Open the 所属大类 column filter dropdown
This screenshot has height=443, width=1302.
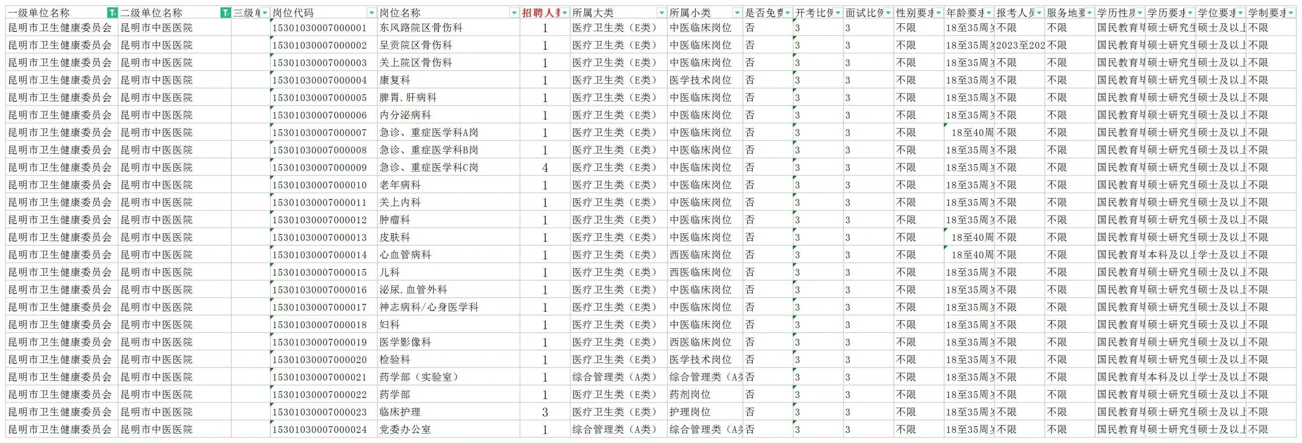tap(662, 13)
